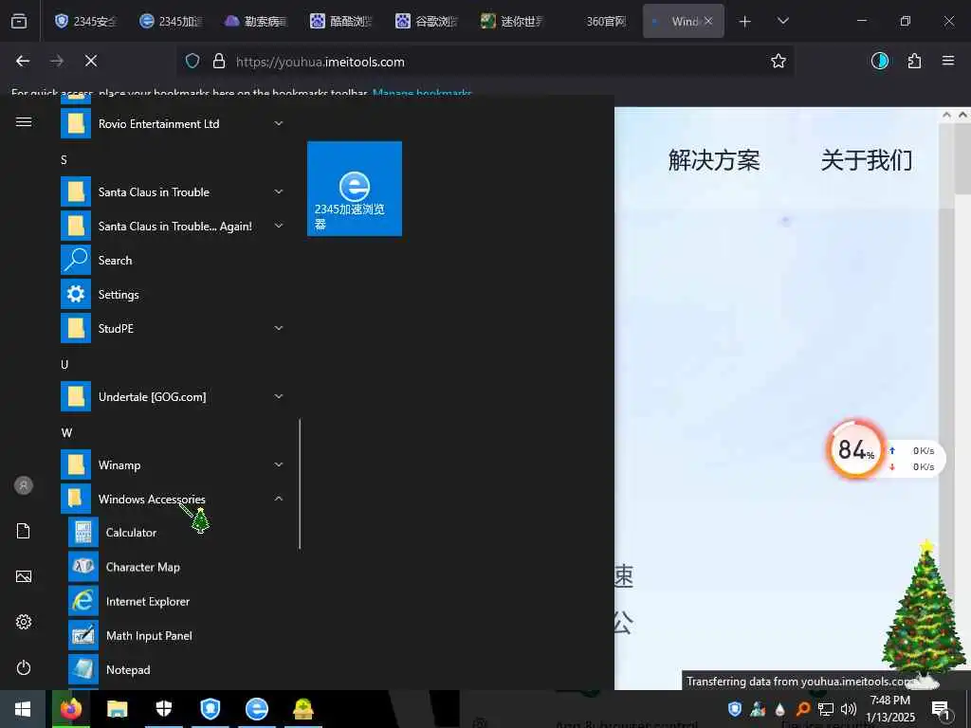
Task: Expand the Undertale [GOG.com] folder
Action: point(176,396)
